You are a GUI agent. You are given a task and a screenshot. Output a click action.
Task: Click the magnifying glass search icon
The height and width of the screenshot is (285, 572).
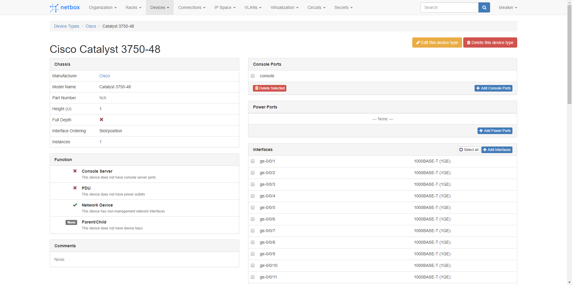484,7
